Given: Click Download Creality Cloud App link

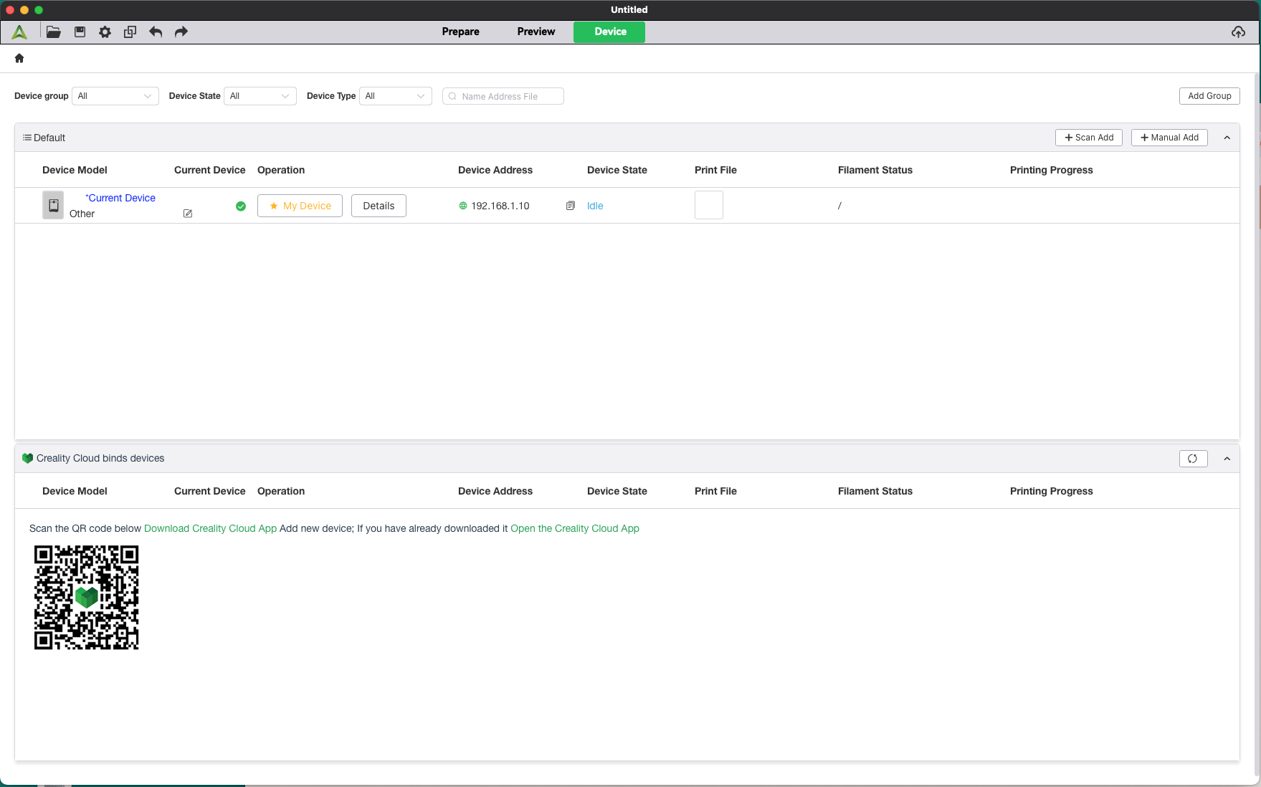Looking at the screenshot, I should point(210,528).
